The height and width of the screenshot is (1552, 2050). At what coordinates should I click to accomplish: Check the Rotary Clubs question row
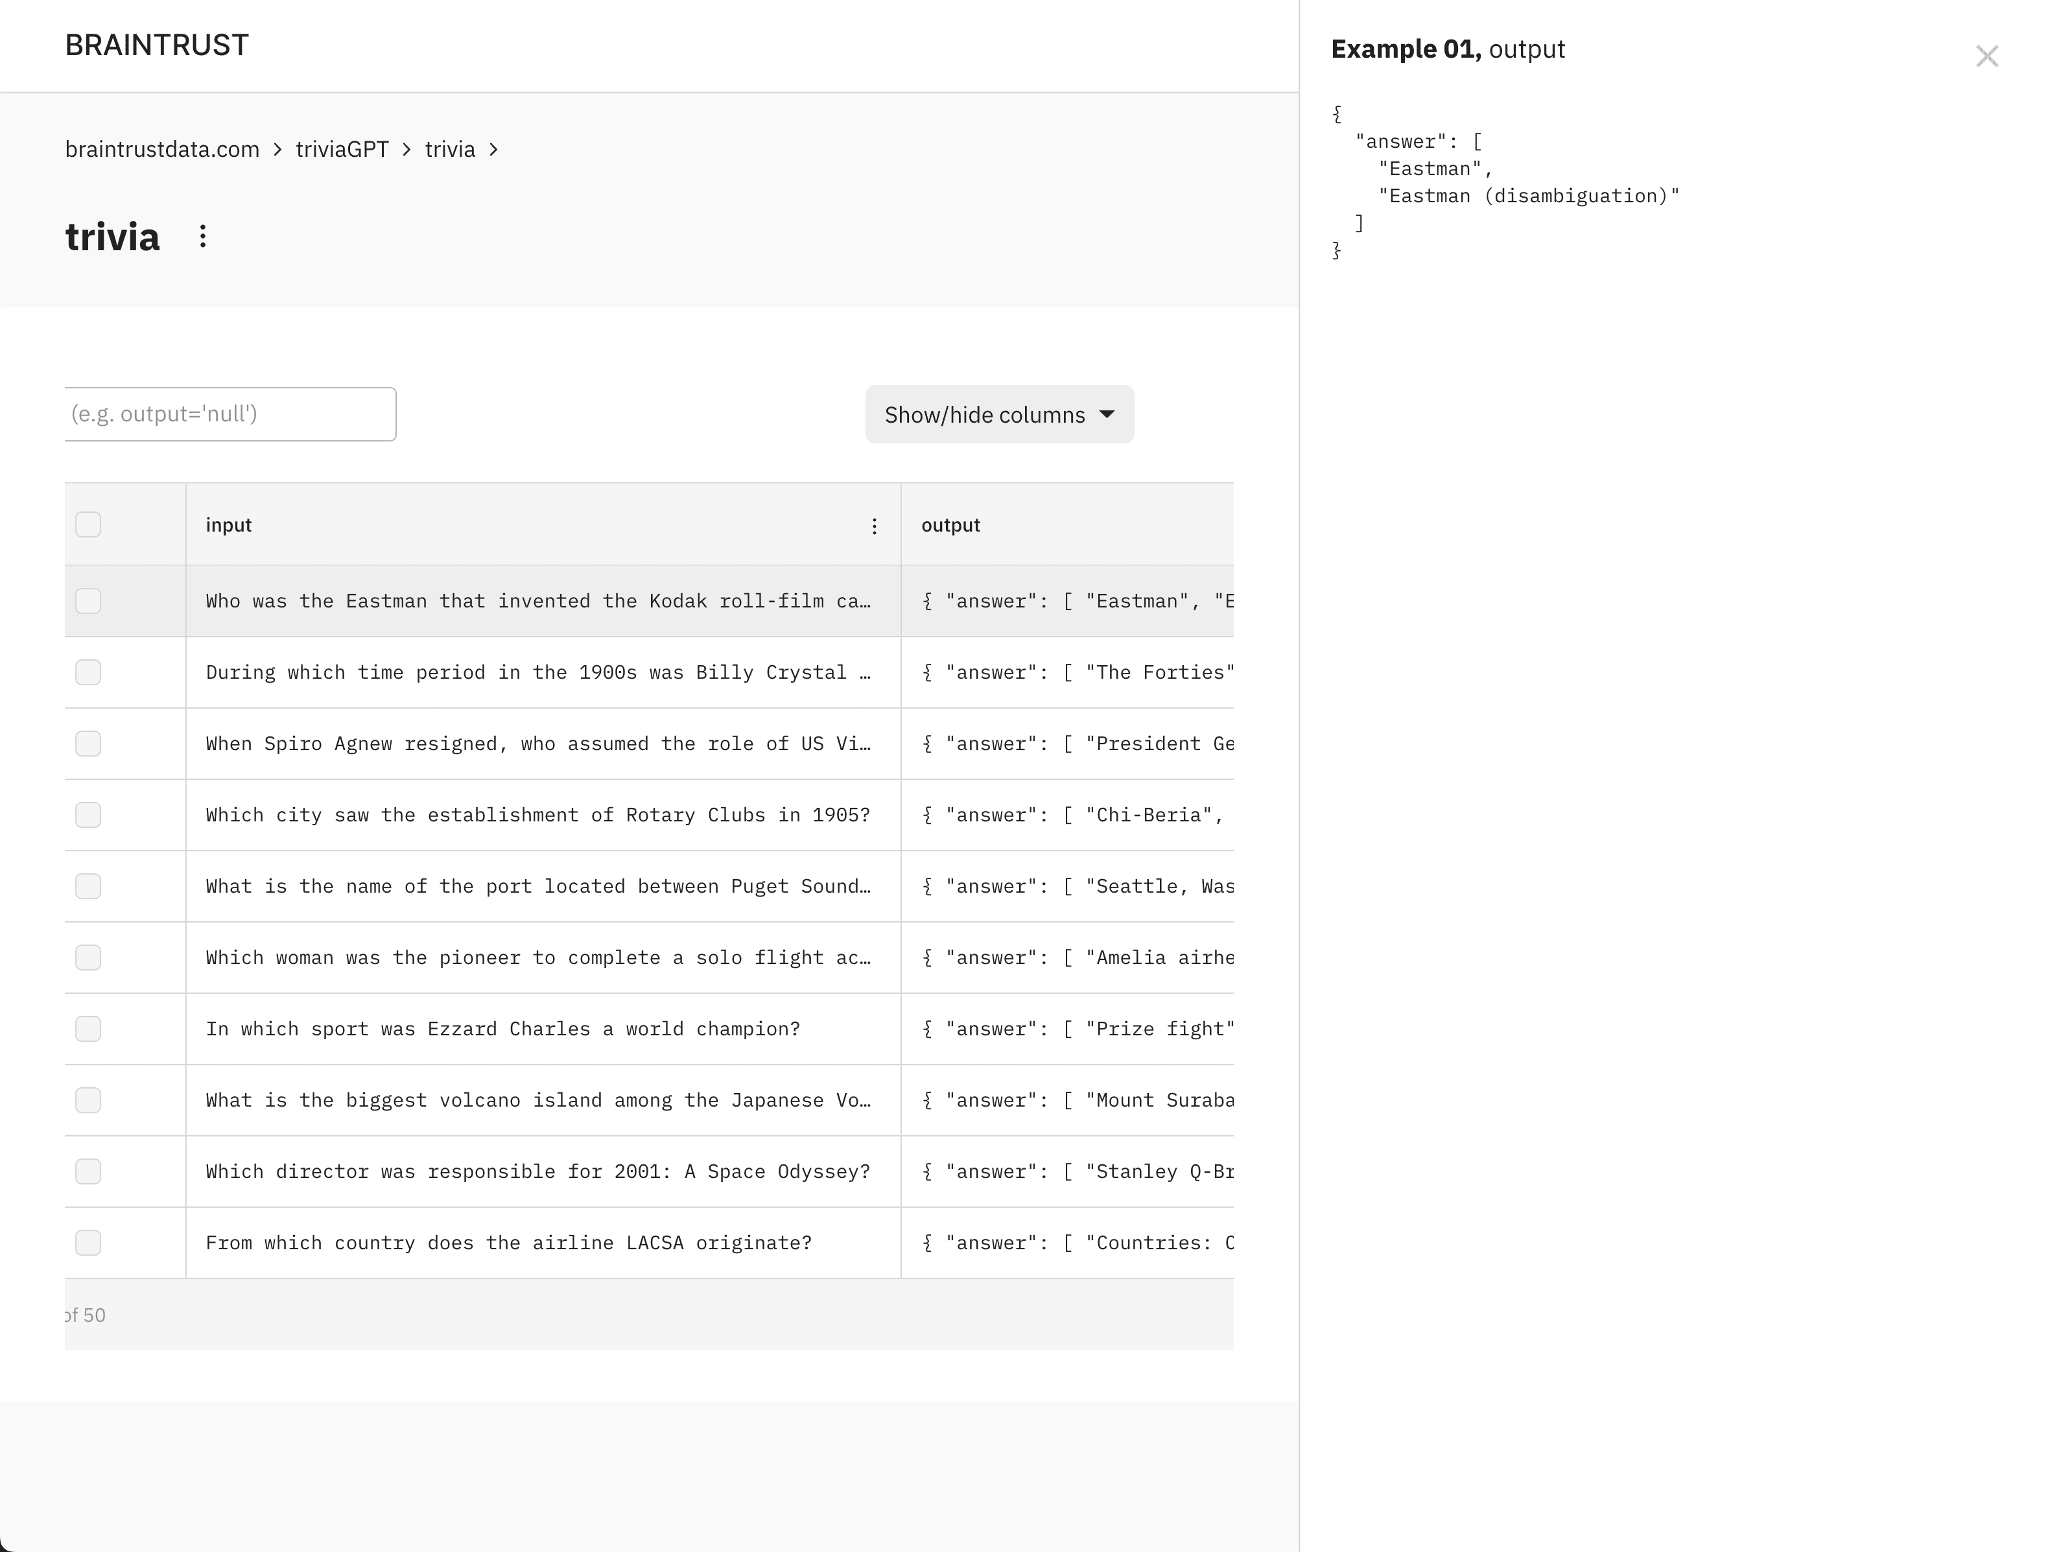point(87,816)
